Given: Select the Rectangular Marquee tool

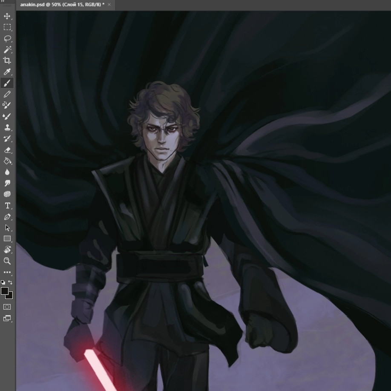Looking at the screenshot, I should point(7,27).
